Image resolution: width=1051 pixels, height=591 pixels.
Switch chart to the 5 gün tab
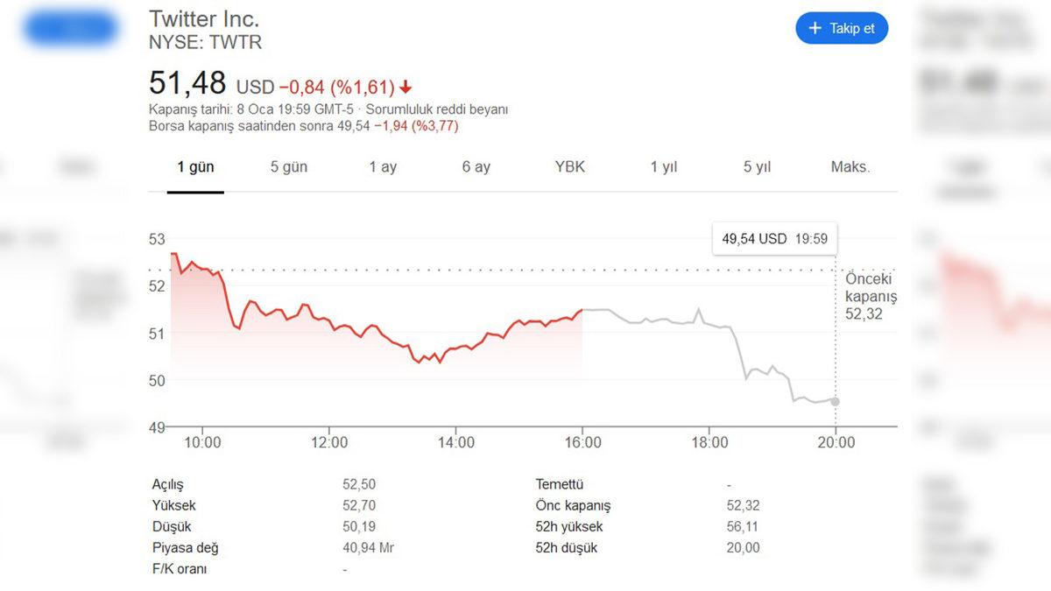[x=289, y=167]
